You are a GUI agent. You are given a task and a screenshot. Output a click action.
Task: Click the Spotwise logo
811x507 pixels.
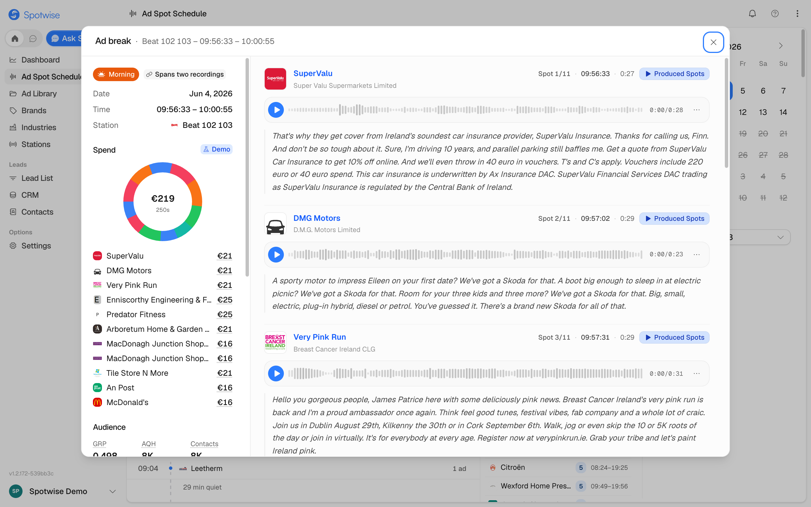point(34,15)
